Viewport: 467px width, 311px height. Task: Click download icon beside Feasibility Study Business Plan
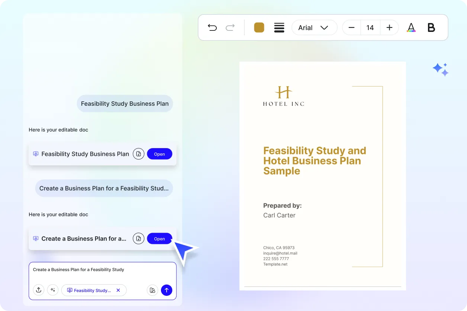138,154
